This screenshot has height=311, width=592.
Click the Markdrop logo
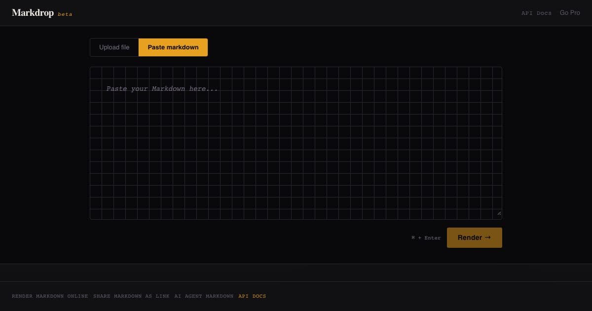[x=33, y=13]
